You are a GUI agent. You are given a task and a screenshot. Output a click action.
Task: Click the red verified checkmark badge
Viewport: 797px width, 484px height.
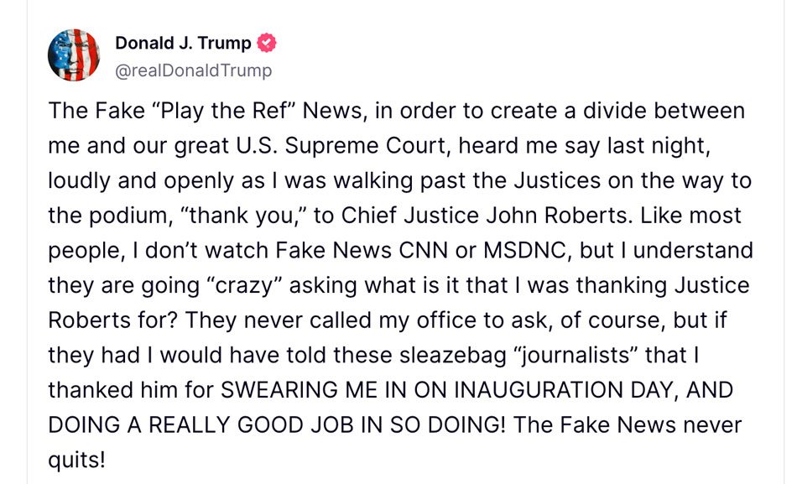(x=267, y=44)
